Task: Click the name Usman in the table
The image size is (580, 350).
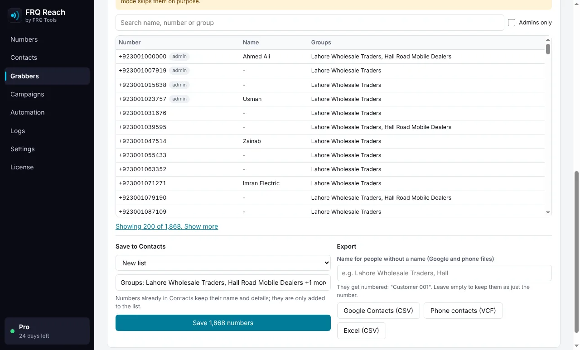Action: pyautogui.click(x=252, y=99)
